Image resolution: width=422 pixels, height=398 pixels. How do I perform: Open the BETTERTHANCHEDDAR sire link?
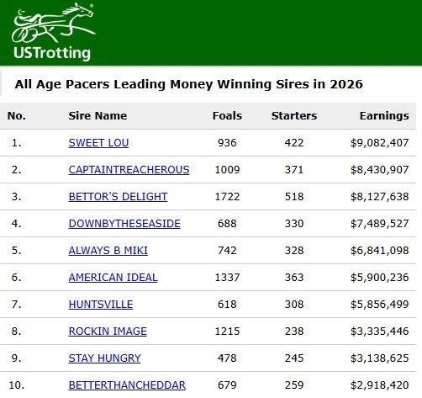pos(127,385)
